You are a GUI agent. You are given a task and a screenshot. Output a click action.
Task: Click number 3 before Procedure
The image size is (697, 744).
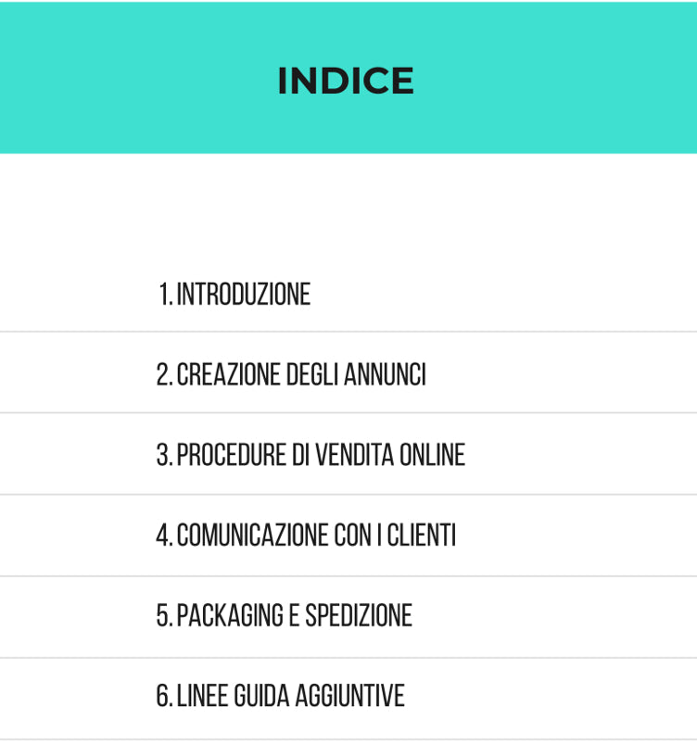(163, 455)
